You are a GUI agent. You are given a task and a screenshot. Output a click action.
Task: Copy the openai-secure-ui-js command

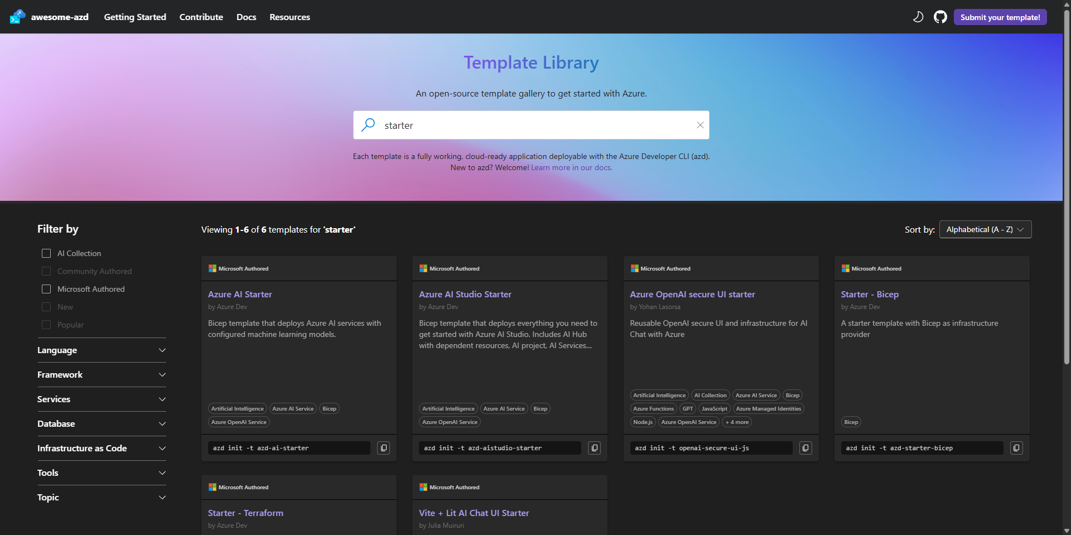click(805, 447)
